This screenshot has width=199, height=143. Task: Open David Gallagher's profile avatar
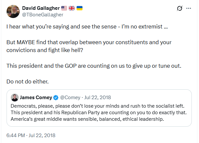12,11
